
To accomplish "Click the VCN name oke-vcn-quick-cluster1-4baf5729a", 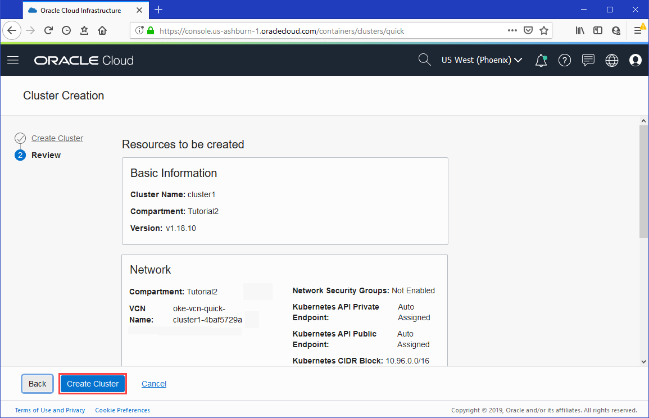I will (x=207, y=314).
